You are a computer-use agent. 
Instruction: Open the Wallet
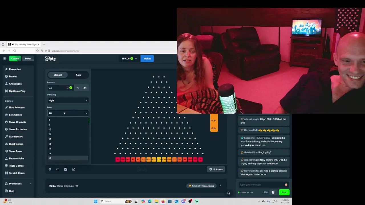[x=147, y=58]
